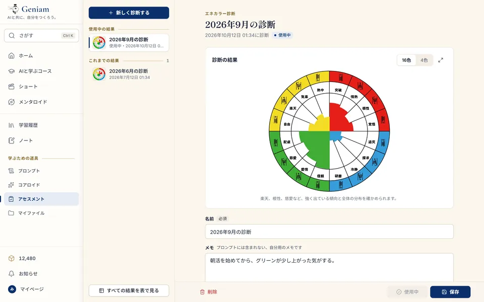Click the 使用中 status badge in header
The width and height of the screenshot is (484, 302).
click(x=282, y=35)
